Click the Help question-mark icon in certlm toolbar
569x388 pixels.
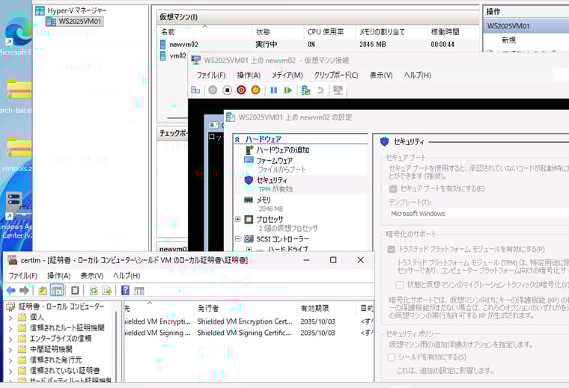(x=125, y=290)
